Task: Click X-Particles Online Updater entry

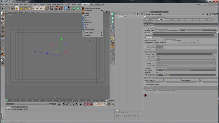Action: pos(93,8)
